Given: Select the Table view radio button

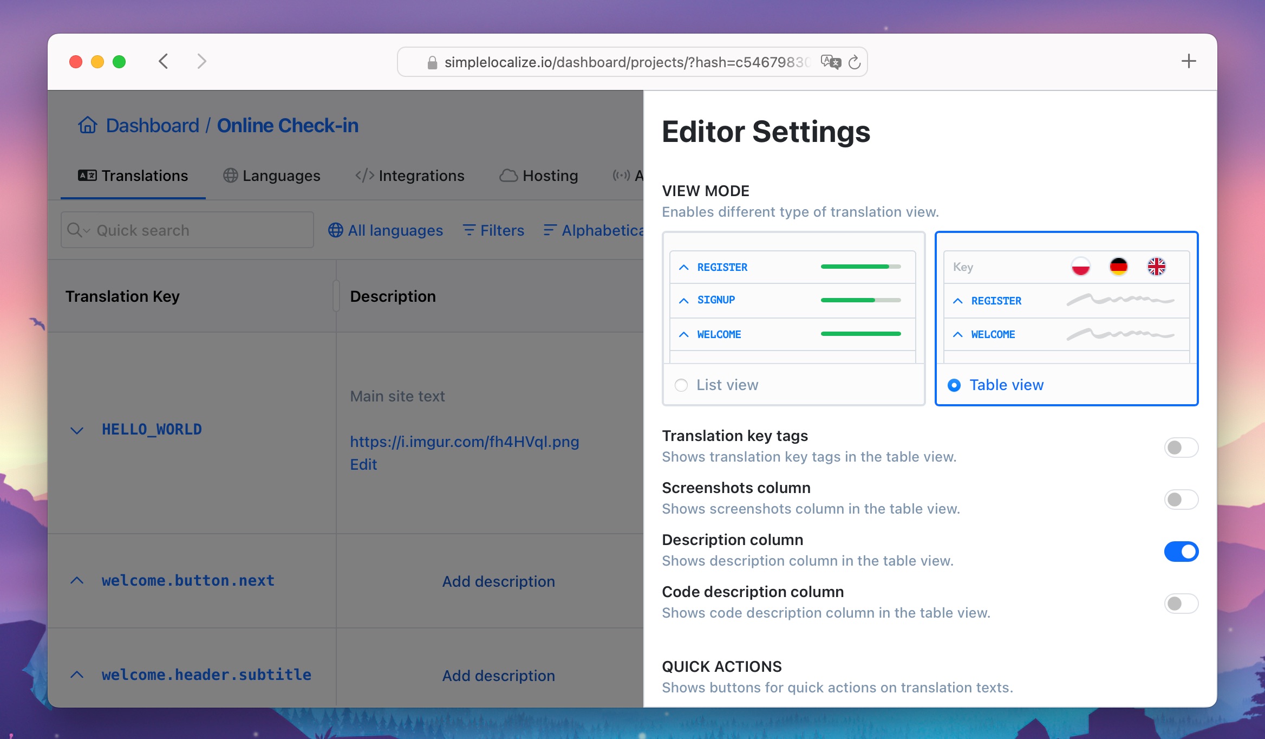Looking at the screenshot, I should [x=954, y=385].
